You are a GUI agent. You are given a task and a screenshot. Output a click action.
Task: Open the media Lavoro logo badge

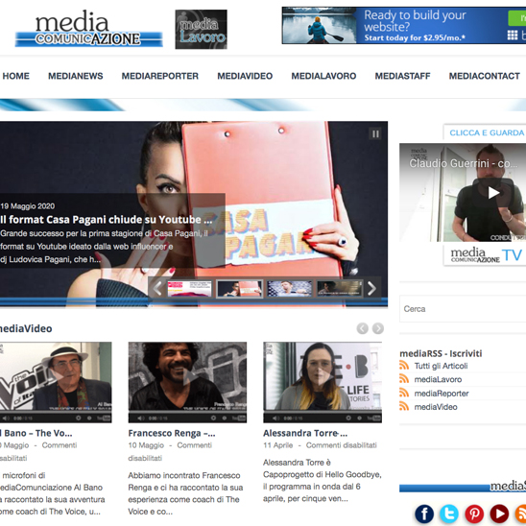(201, 29)
